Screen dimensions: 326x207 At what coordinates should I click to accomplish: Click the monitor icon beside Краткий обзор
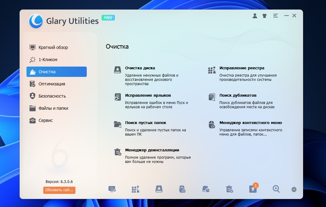click(x=33, y=47)
